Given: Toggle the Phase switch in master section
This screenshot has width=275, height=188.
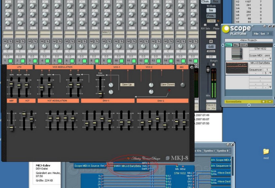Looking at the screenshot, I should (217, 25).
